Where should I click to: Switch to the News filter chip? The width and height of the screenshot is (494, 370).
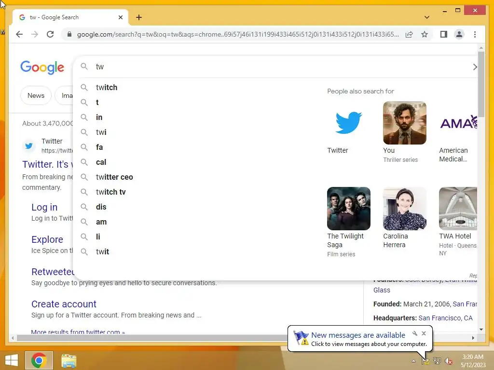[36, 95]
